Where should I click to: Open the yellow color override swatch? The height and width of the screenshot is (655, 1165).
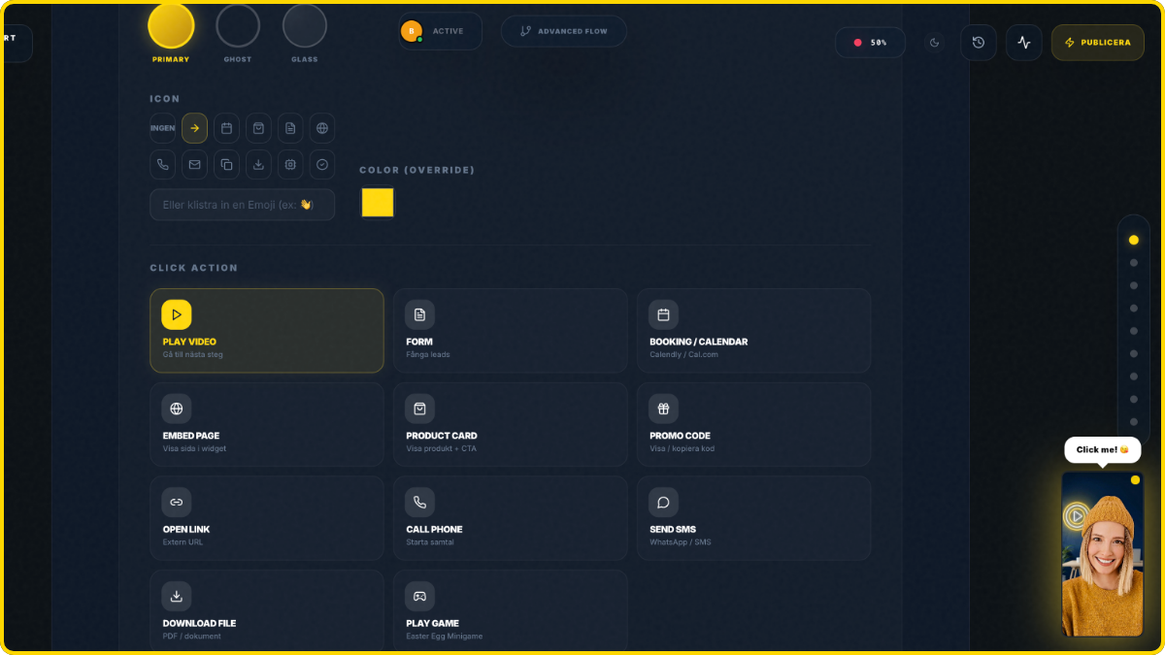tap(378, 202)
